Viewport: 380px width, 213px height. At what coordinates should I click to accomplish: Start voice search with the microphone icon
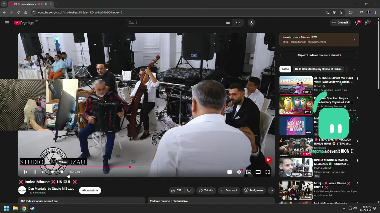pyautogui.click(x=251, y=23)
